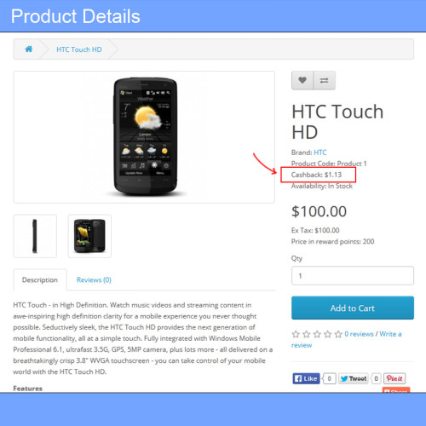Click the Twitter Tweet button
Image resolution: width=426 pixels, height=426 pixels.
[354, 378]
